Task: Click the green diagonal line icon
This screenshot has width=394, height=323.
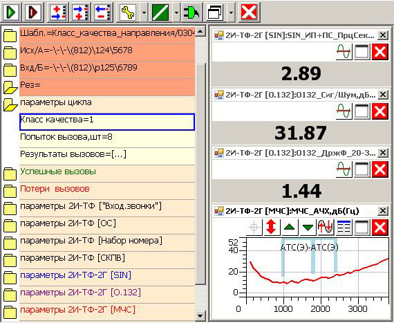Action: pos(160,12)
